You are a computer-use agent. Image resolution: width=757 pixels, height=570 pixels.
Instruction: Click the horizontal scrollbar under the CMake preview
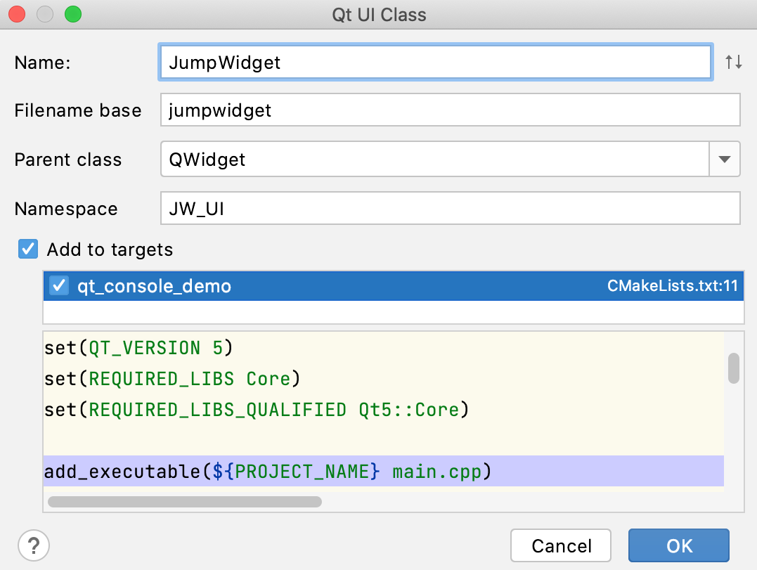(184, 501)
